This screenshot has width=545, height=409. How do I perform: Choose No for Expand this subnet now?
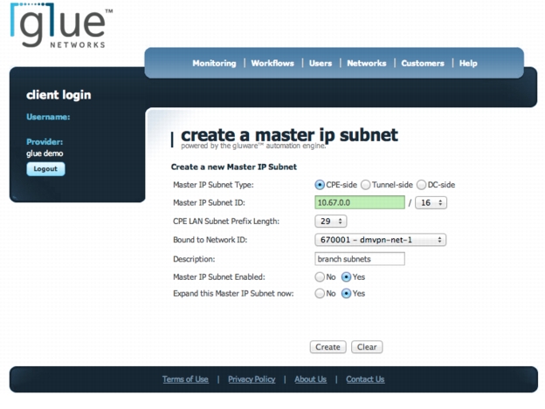320,294
